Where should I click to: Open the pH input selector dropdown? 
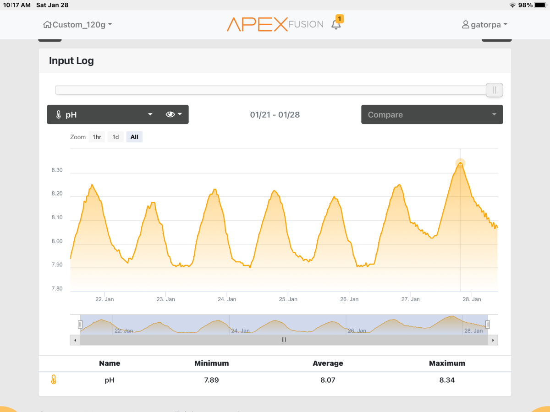click(x=105, y=114)
